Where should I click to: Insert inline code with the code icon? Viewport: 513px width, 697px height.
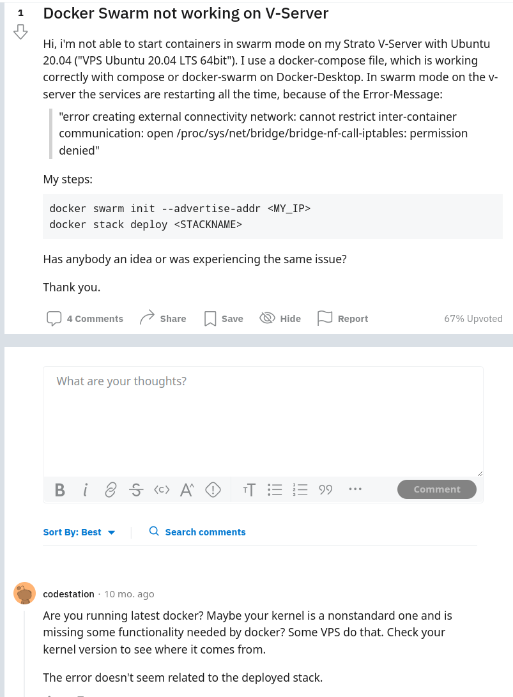point(162,489)
